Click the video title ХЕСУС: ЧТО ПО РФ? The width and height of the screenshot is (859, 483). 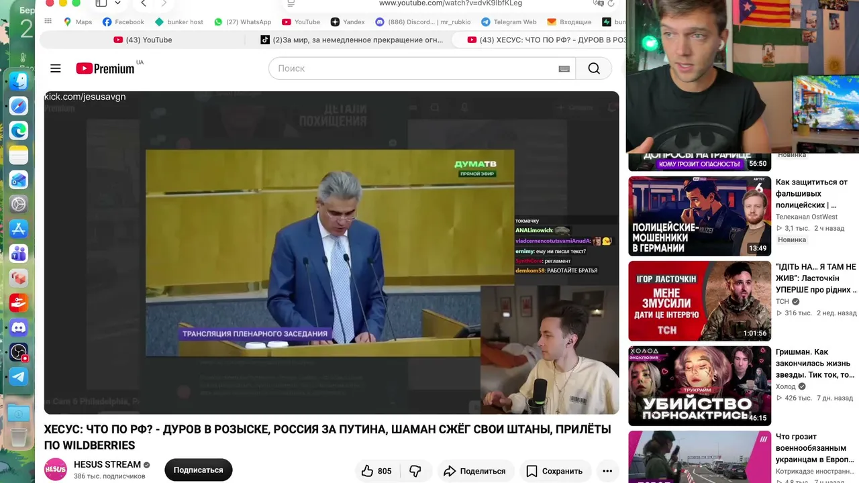327,437
